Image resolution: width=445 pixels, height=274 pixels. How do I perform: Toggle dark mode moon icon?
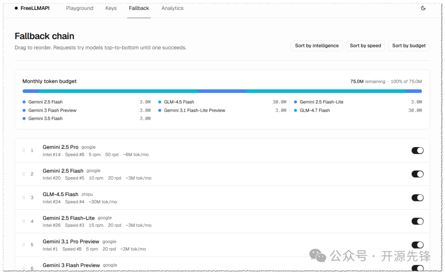pyautogui.click(x=423, y=8)
